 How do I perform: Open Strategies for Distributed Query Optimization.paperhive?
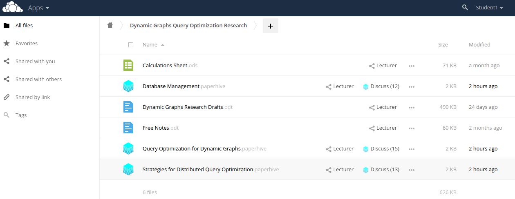click(x=211, y=169)
